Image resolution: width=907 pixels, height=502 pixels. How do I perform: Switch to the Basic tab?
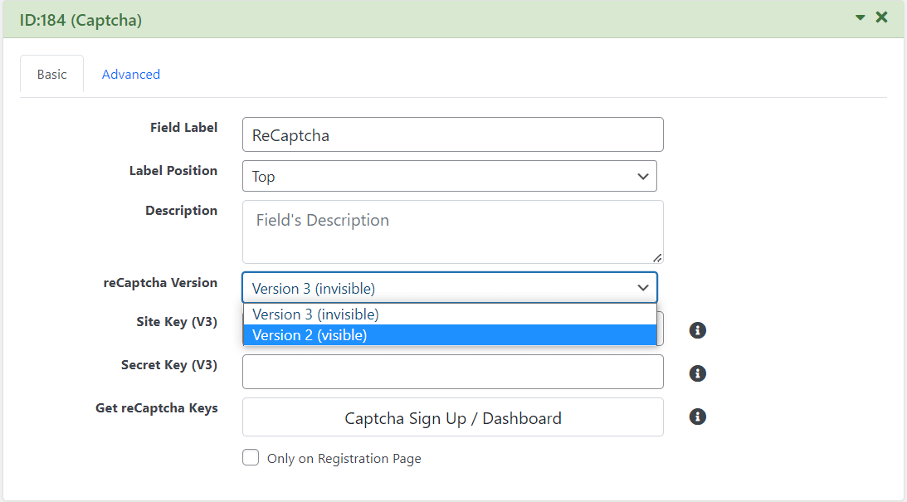(51, 74)
